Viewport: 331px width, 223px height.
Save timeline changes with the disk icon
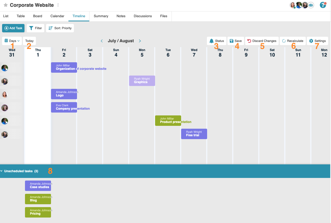tap(231, 41)
